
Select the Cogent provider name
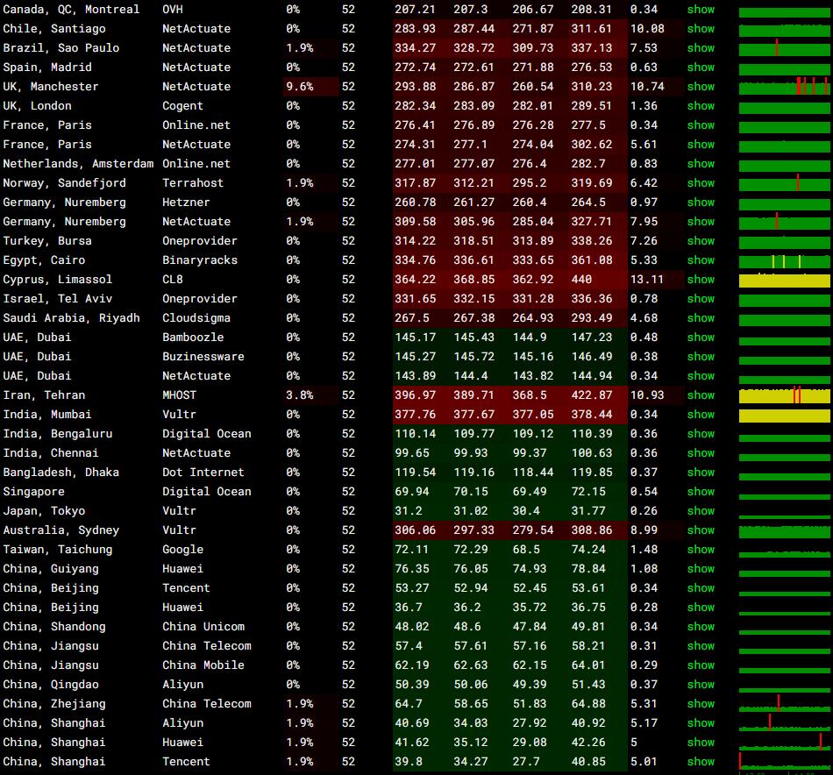(x=182, y=106)
